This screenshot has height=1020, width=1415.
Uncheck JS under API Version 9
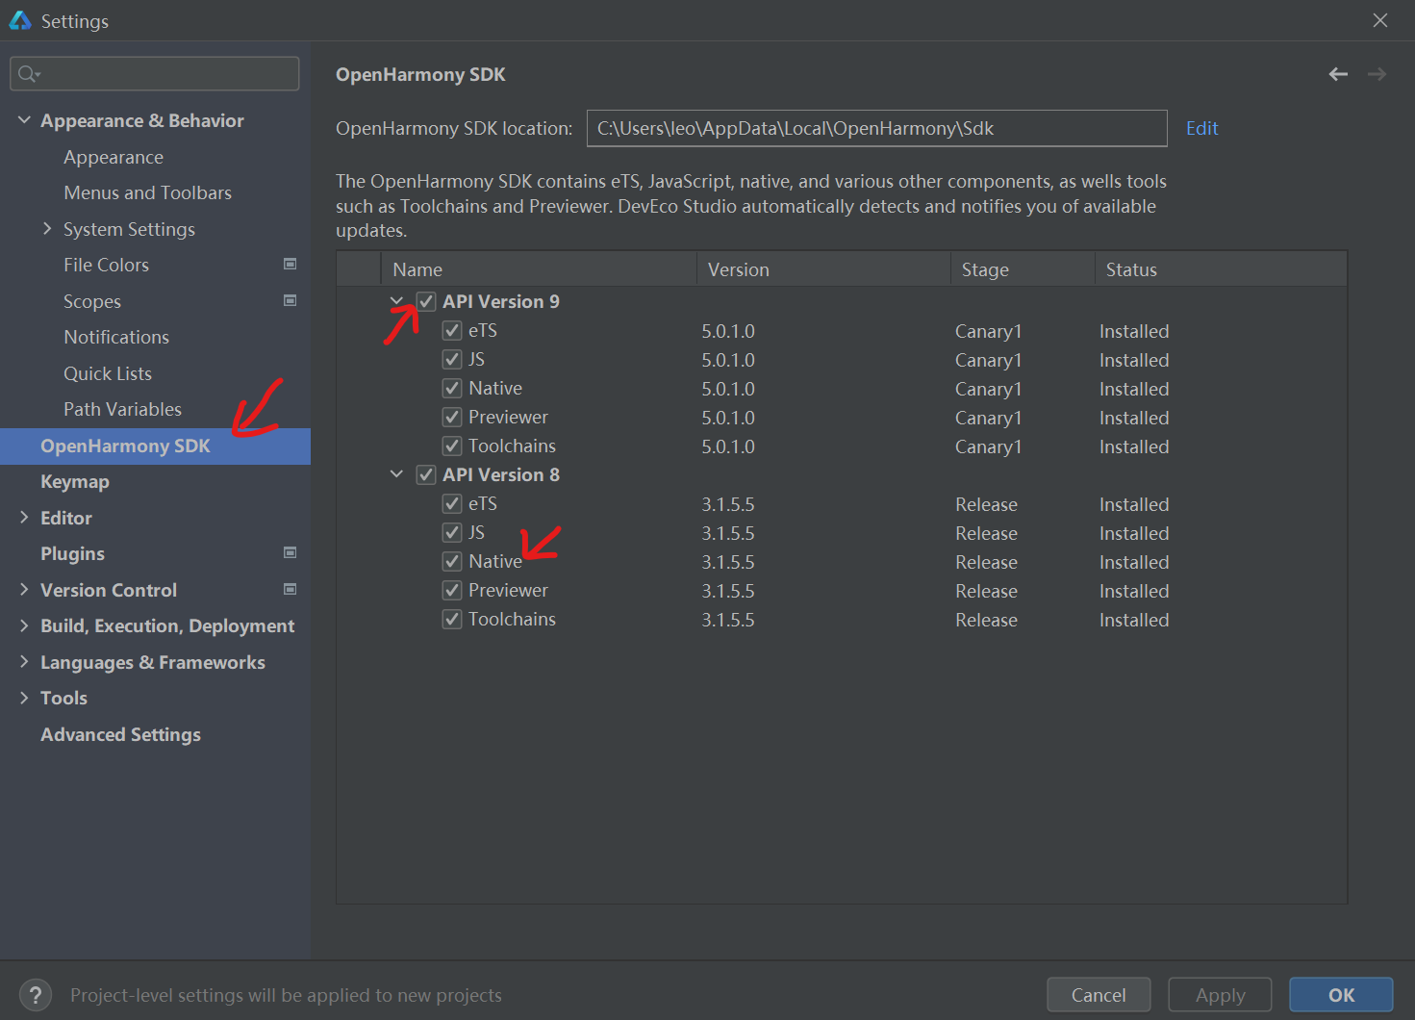point(452,359)
